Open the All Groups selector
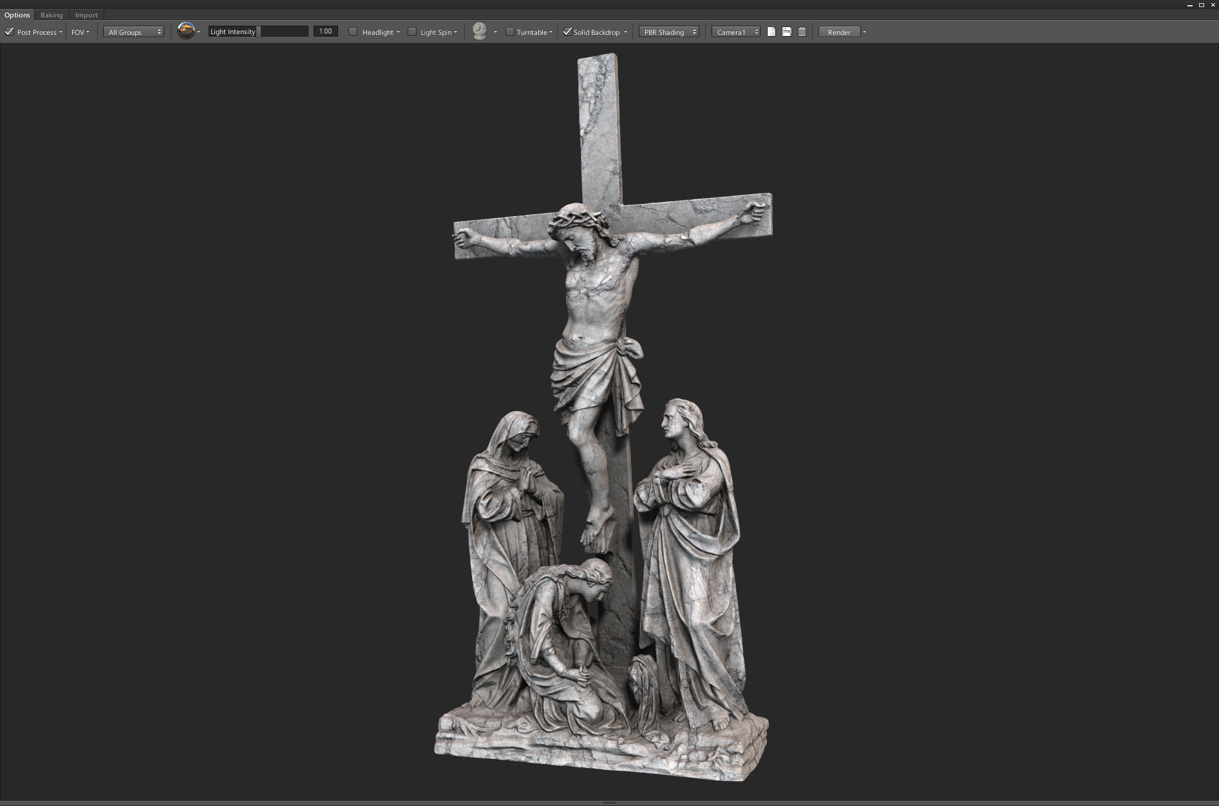 [x=133, y=32]
